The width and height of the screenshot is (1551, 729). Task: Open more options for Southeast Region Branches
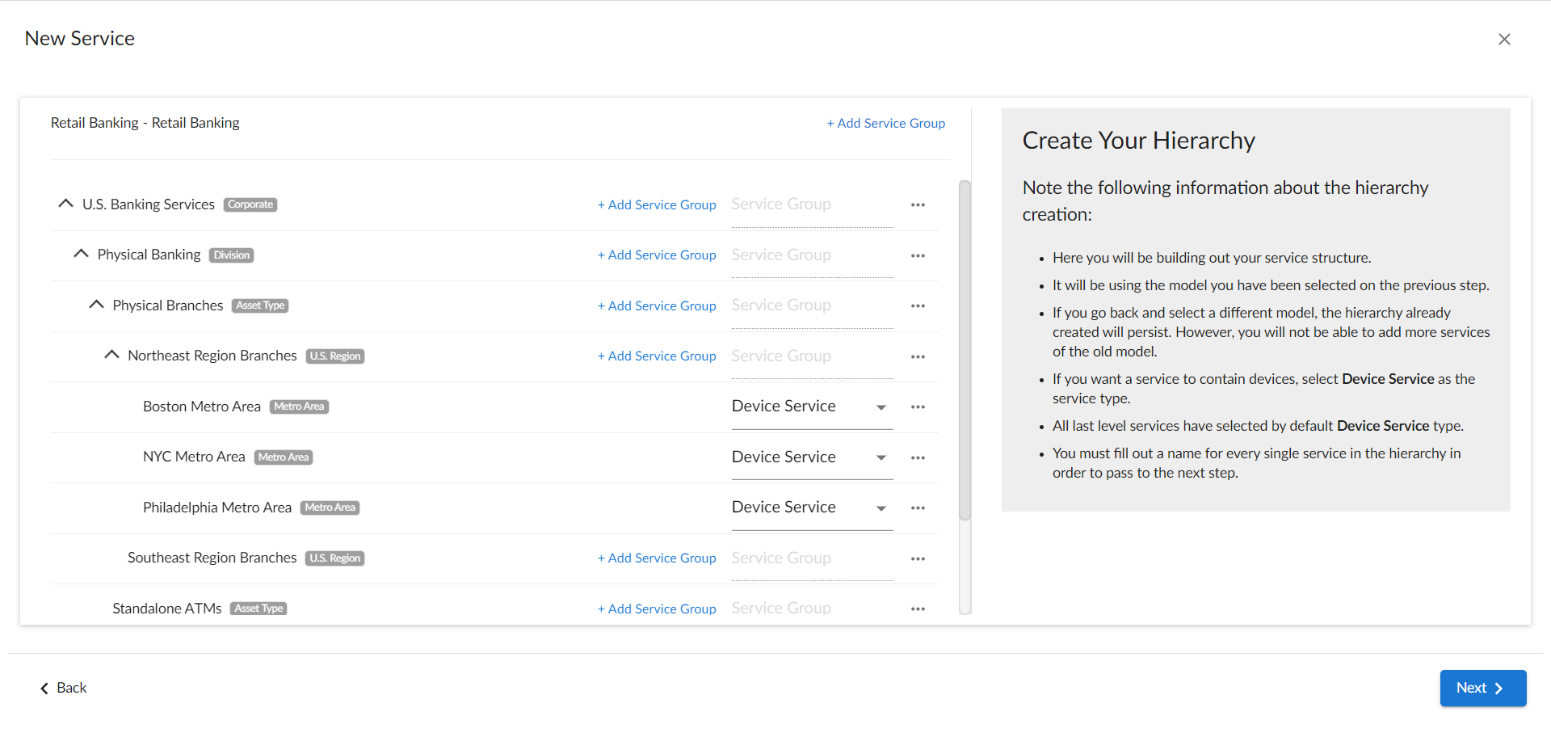point(918,558)
